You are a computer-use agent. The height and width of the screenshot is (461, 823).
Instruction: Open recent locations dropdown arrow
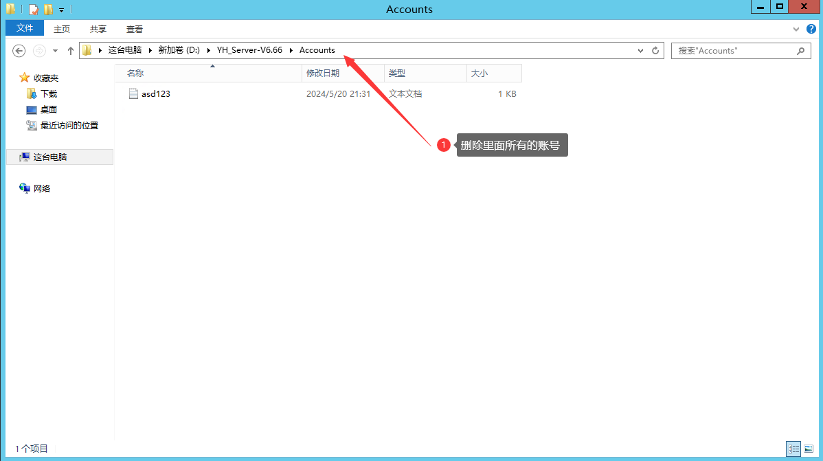pos(55,51)
